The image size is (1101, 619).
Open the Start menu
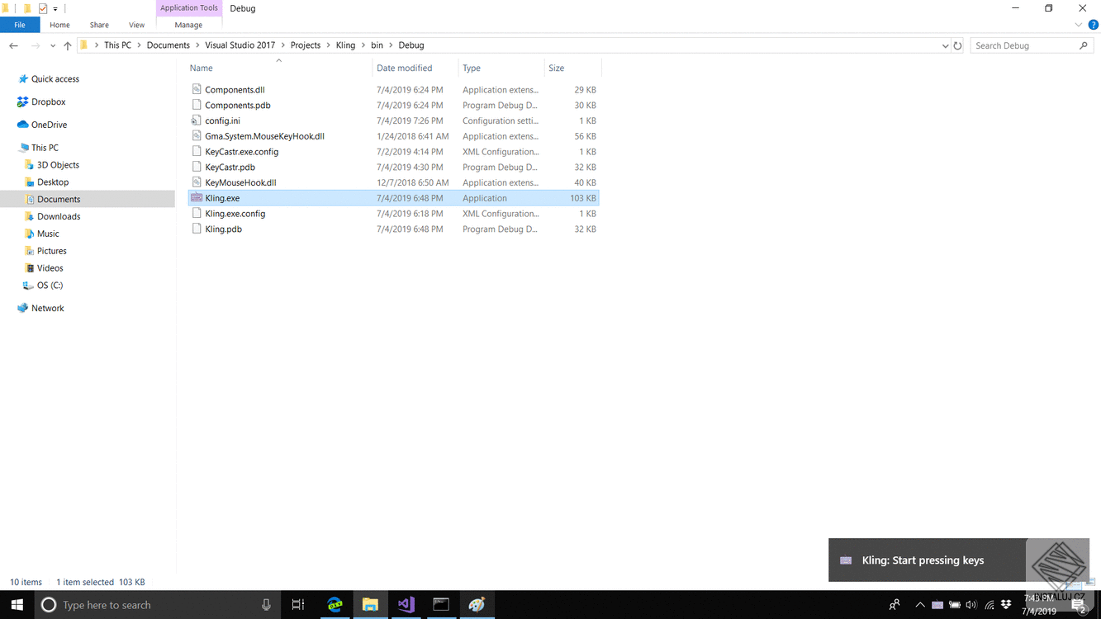tap(17, 605)
